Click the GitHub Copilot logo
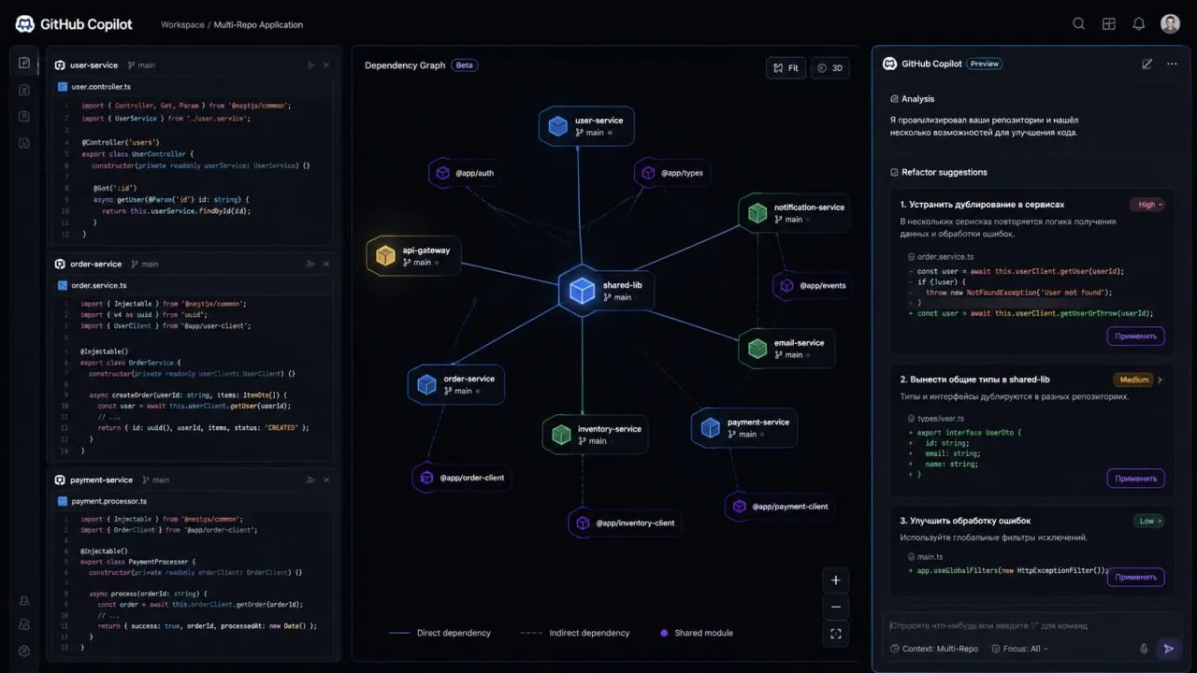This screenshot has height=673, width=1197. pyautogui.click(x=25, y=24)
